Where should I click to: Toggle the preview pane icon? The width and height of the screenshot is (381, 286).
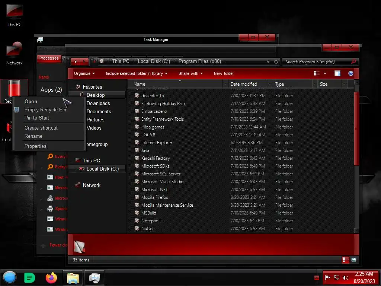click(337, 73)
